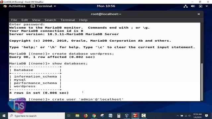Minimize the VirtualBox window
The height and width of the screenshot is (119, 212).
tap(192, 2)
